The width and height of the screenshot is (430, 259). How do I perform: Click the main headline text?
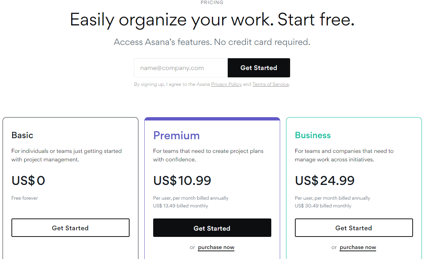pos(212,20)
